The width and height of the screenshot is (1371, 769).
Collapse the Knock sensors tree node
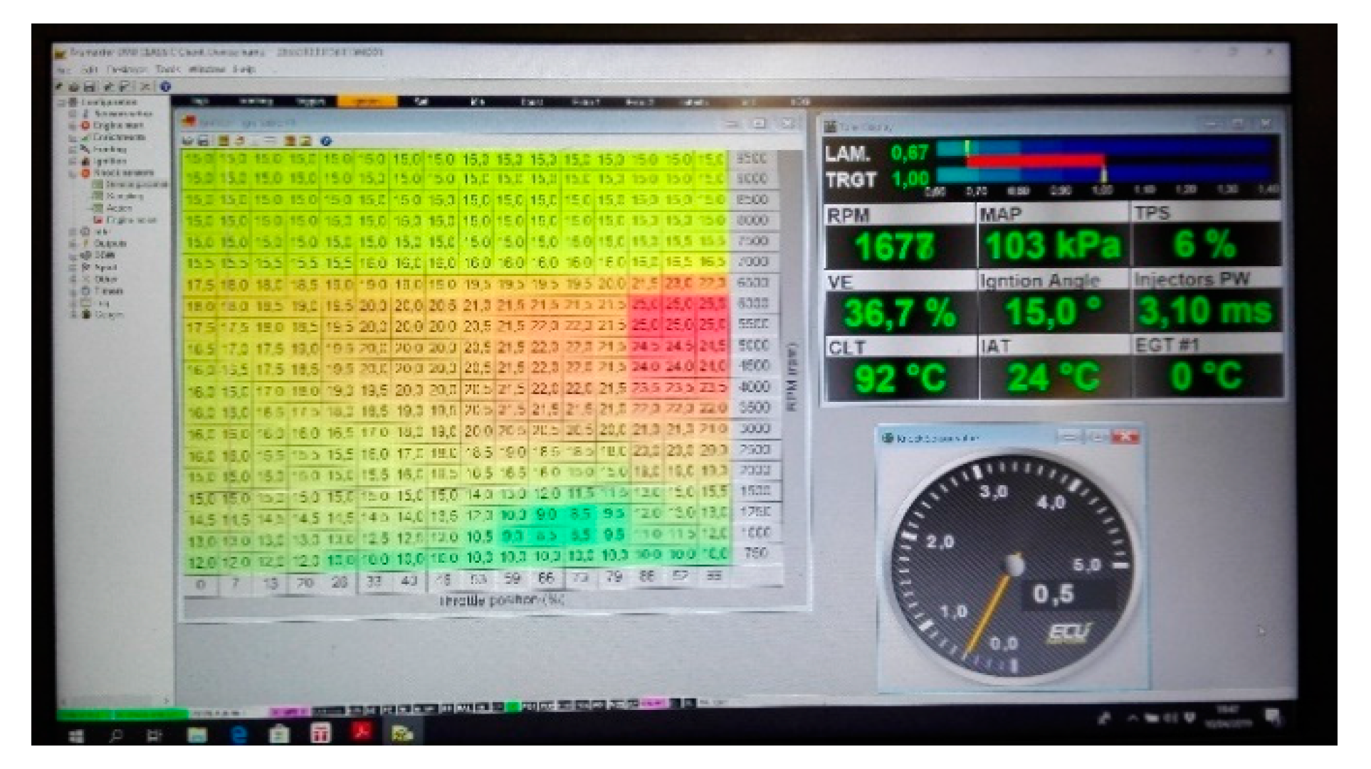(x=73, y=173)
